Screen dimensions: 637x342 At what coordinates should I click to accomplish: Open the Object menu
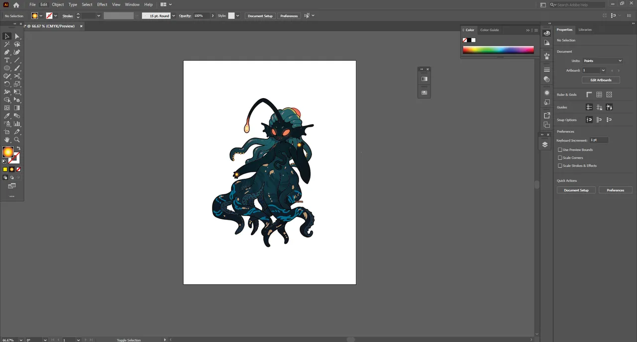click(58, 4)
